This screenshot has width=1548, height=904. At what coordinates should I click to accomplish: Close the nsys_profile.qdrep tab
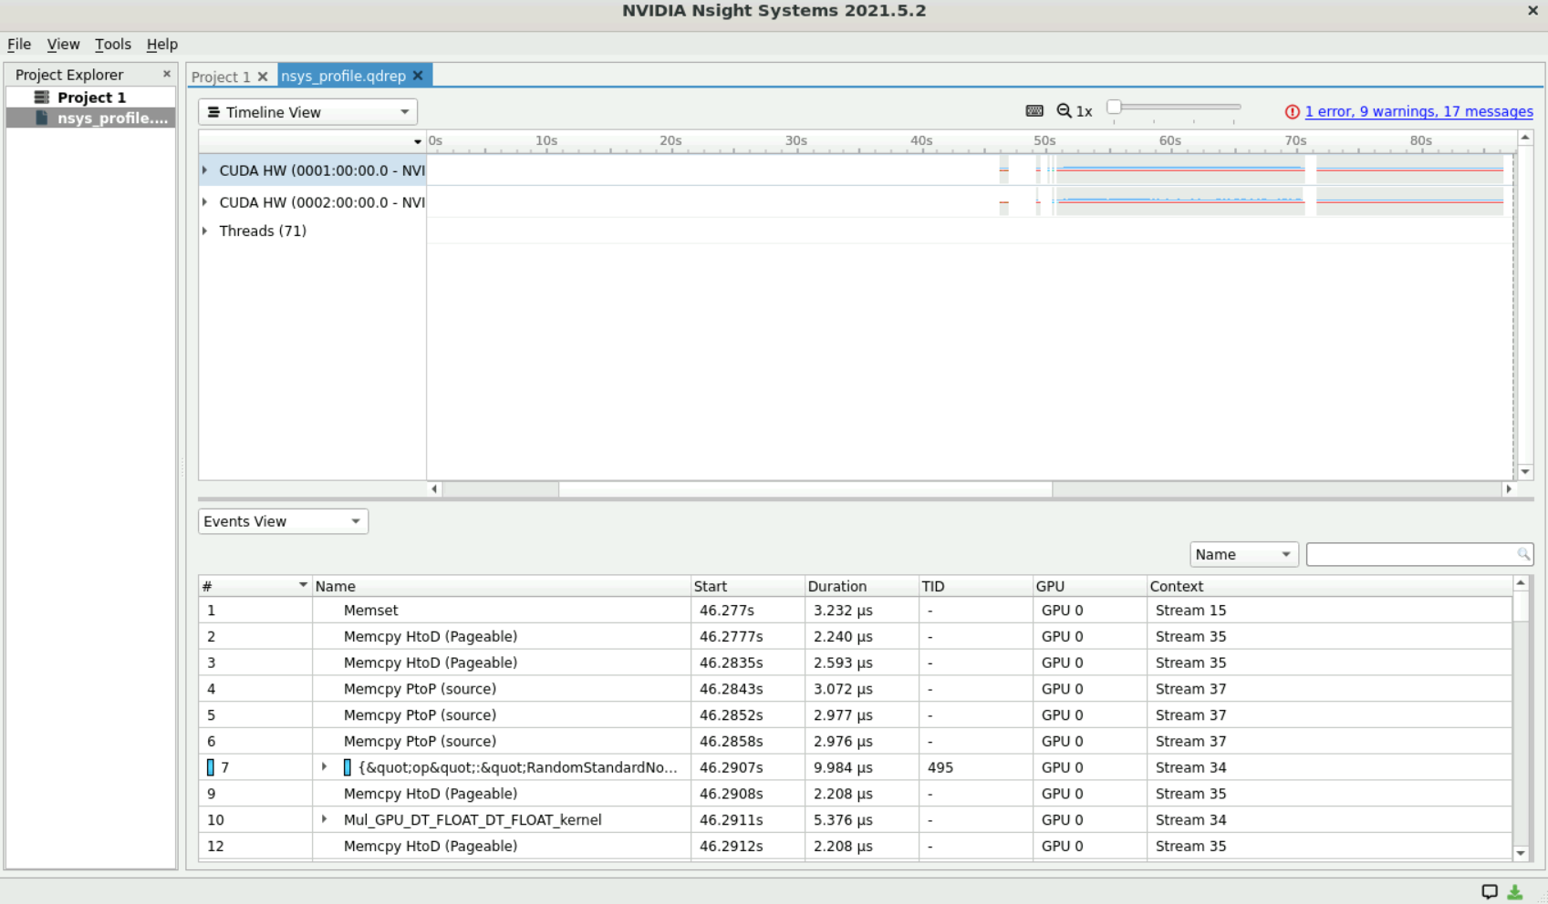click(x=418, y=76)
